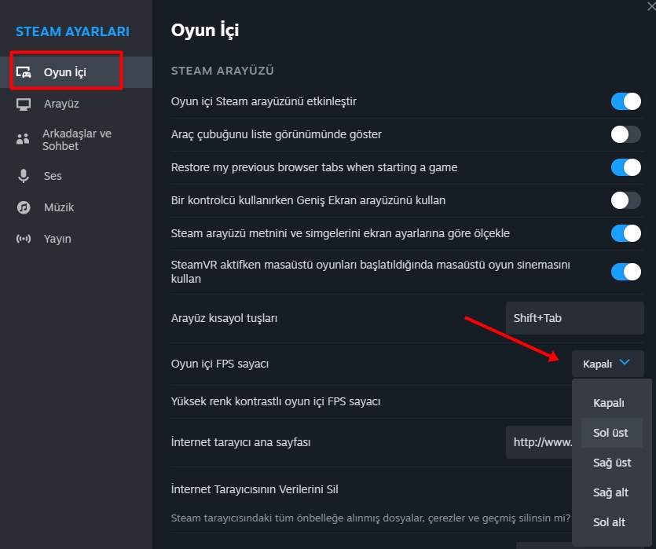Open the Yayın settings section
Image resolution: width=656 pixels, height=549 pixels.
click(x=76, y=239)
